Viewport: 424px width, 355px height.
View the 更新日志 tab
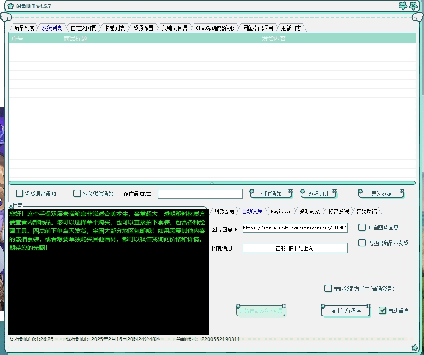(291, 28)
